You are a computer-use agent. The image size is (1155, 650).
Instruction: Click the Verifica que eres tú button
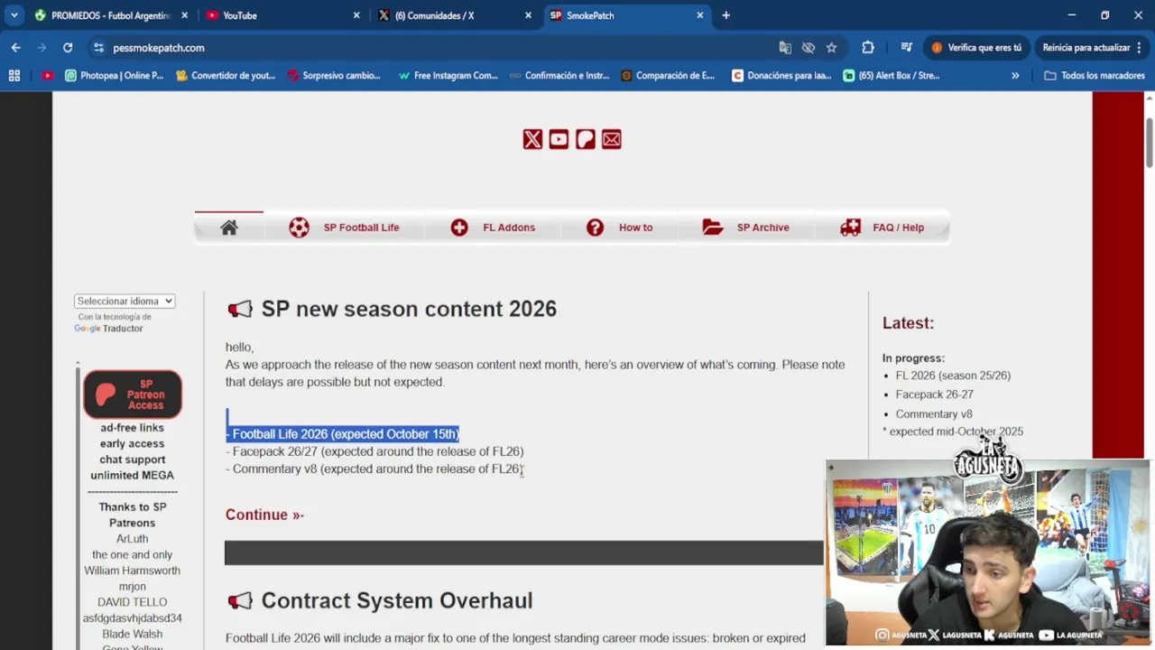point(976,48)
